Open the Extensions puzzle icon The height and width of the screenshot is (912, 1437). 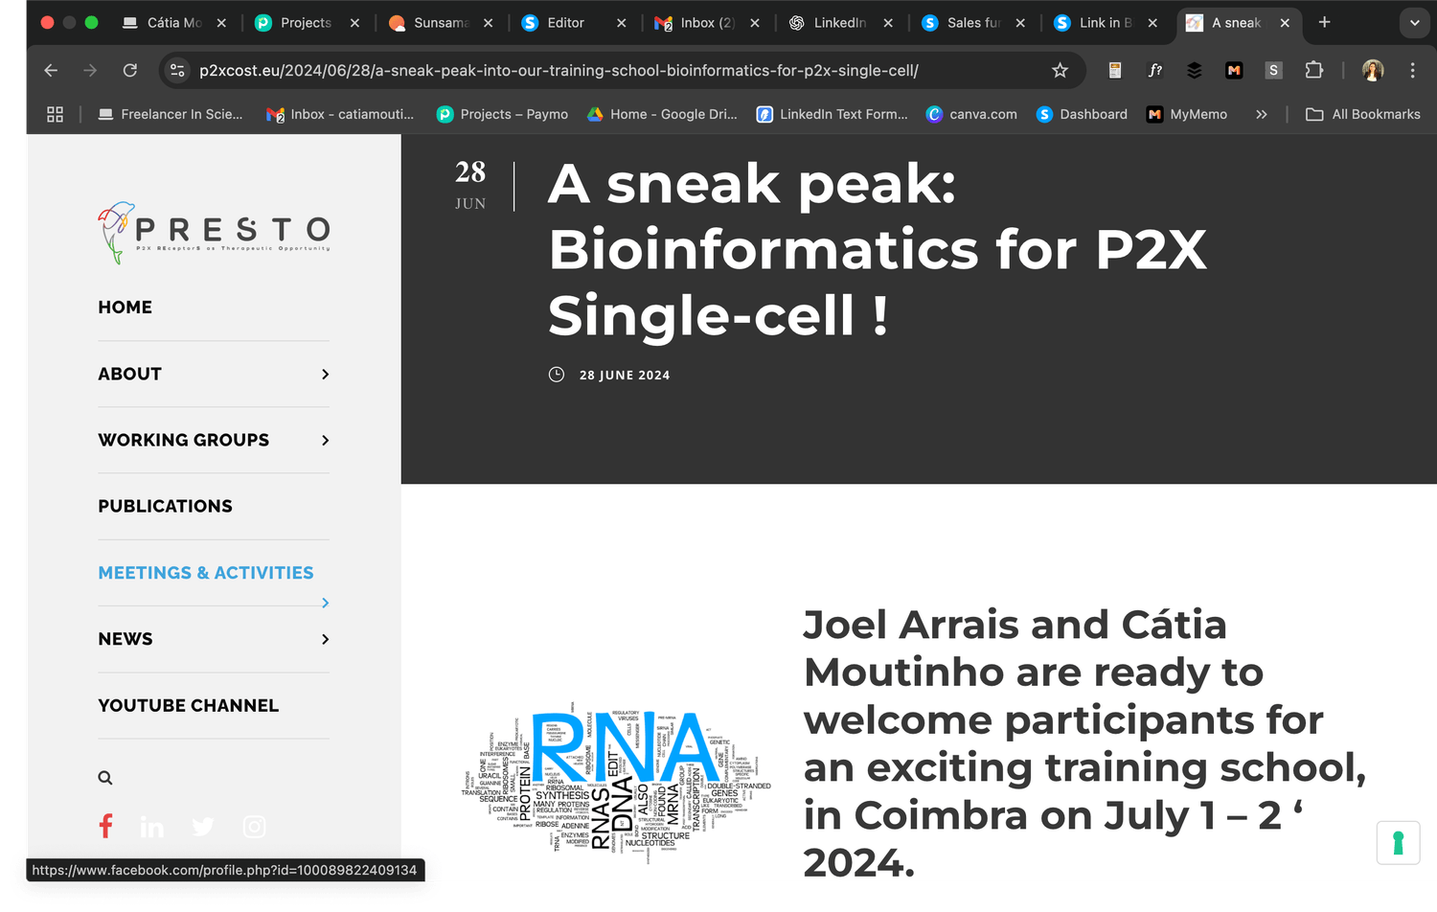tap(1313, 70)
